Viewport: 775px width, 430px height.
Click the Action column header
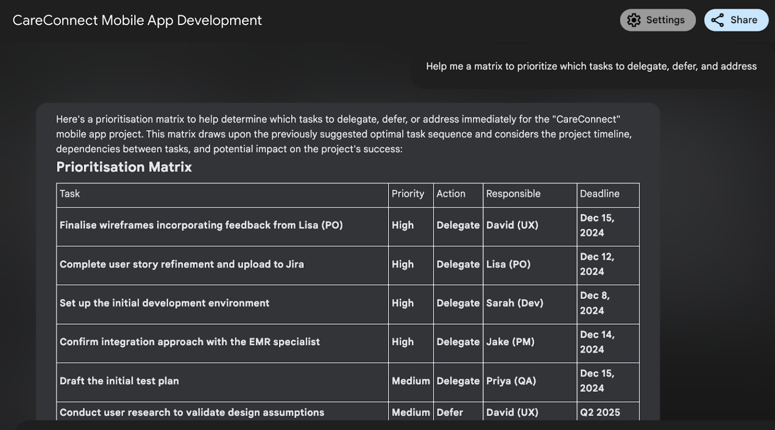click(451, 194)
